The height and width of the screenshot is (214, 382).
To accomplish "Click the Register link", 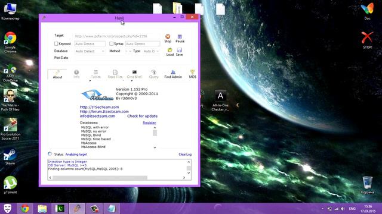I will click(149, 122).
